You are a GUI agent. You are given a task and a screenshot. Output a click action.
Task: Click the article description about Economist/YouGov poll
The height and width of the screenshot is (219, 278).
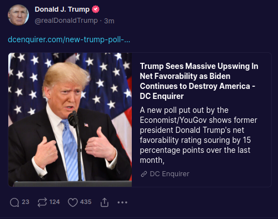198,135
